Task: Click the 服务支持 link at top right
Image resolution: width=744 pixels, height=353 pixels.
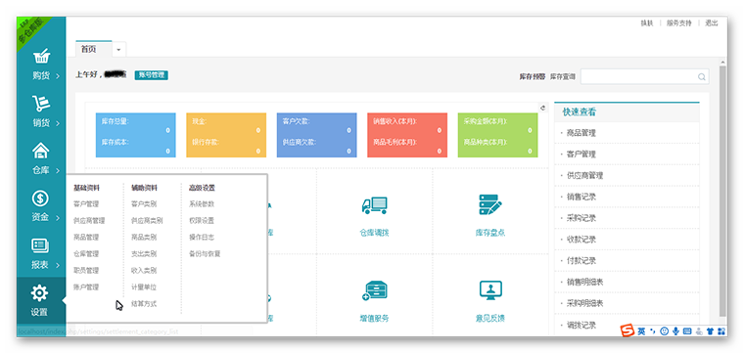Action: (x=679, y=22)
